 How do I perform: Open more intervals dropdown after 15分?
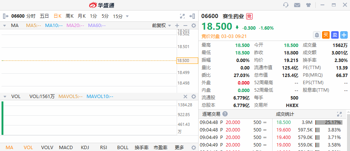point(127,16)
